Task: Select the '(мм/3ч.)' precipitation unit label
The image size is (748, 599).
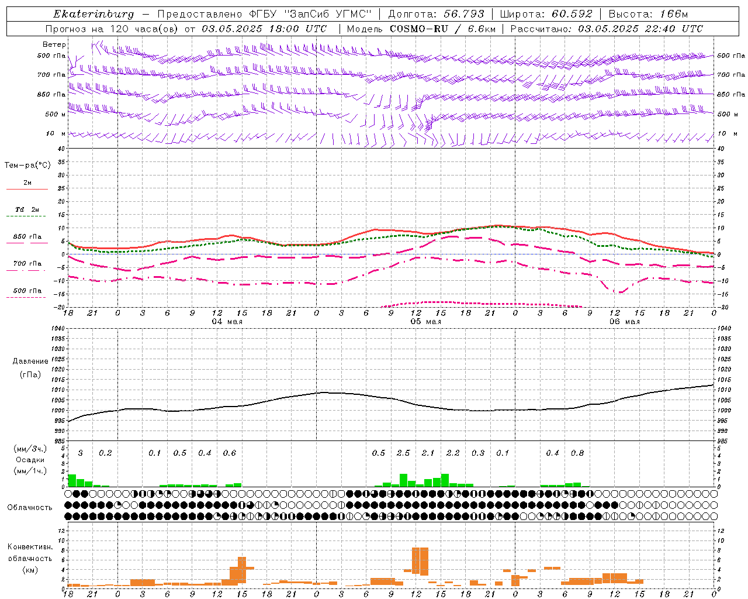Action: point(30,449)
